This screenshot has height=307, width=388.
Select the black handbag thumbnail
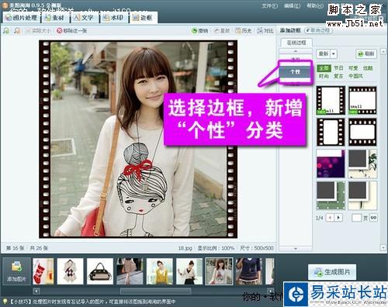100,271
